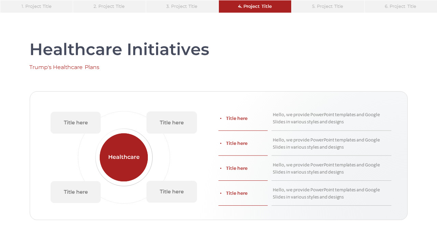The height and width of the screenshot is (246, 437).
Task: Select the 3. Project Title tab
Action: (182, 6)
